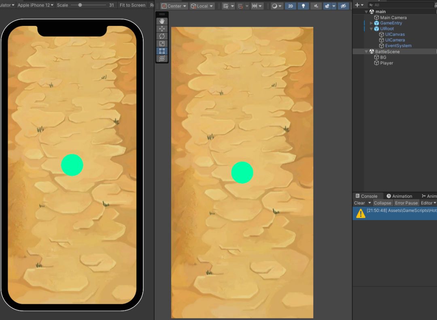The height and width of the screenshot is (320, 437).
Task: Toggle scene effects button
Action: (327, 6)
